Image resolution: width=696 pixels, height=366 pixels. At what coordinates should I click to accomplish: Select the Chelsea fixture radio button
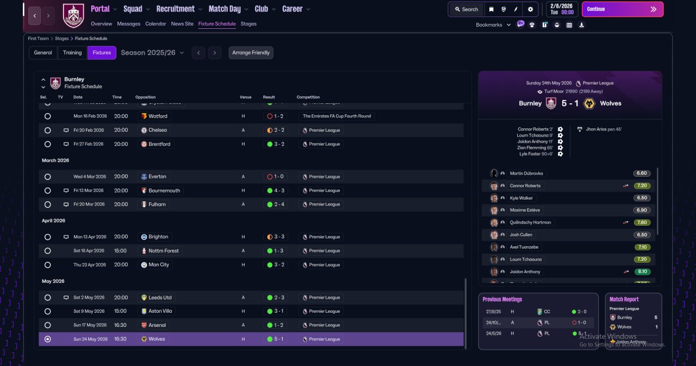[47, 131]
